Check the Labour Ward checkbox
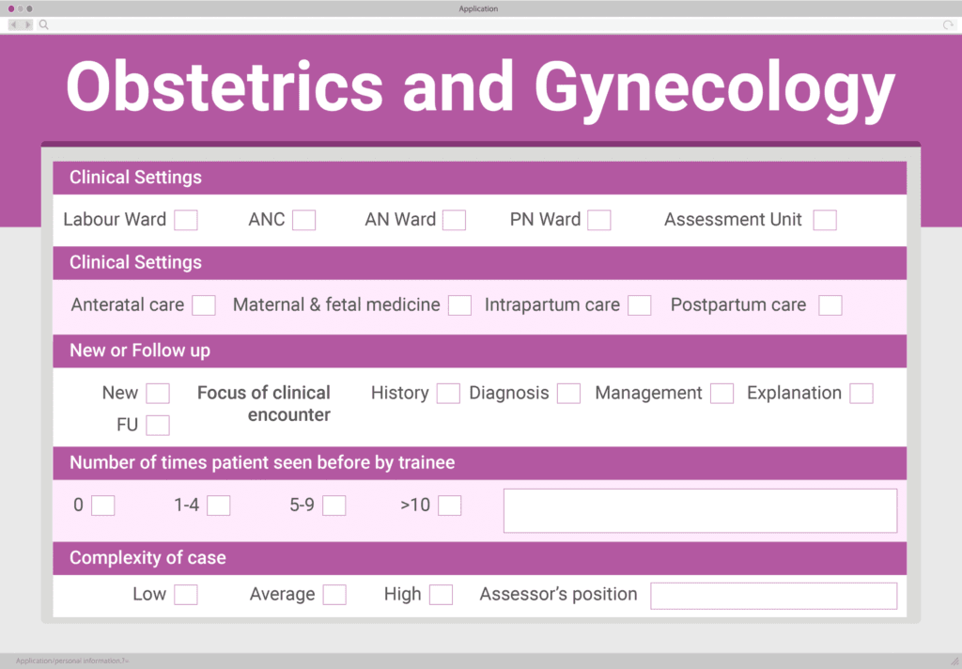The height and width of the screenshot is (669, 962). click(x=185, y=219)
